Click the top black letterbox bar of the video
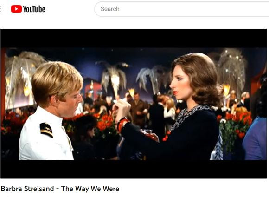The height and width of the screenshot is (197, 269). point(134,38)
